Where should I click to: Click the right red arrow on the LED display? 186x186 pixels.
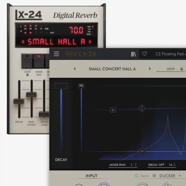(x=90, y=42)
